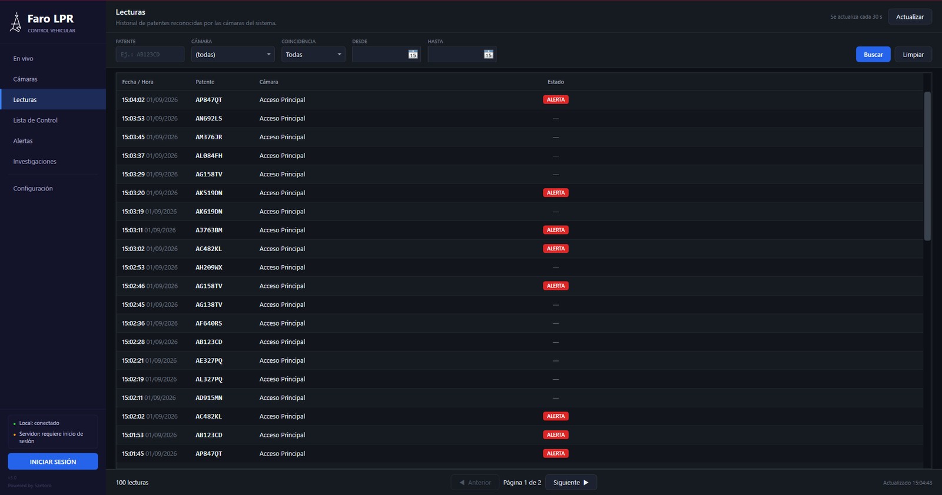Select plate AH209WX in the table
The width and height of the screenshot is (942, 495).
209,267
